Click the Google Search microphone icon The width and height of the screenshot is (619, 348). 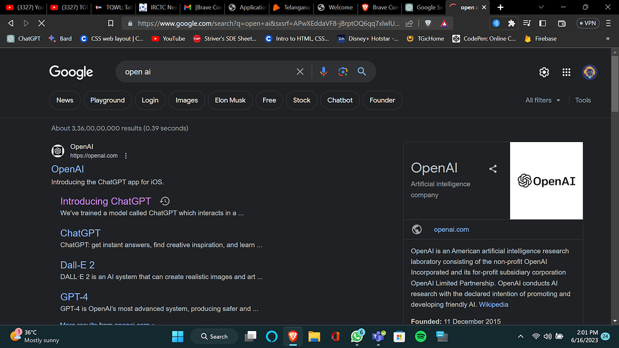pos(323,71)
